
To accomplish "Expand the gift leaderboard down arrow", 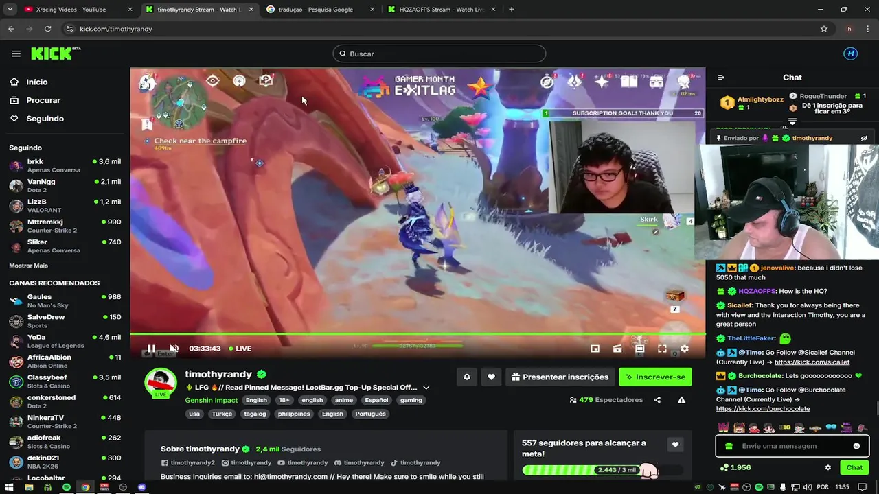I will (792, 121).
